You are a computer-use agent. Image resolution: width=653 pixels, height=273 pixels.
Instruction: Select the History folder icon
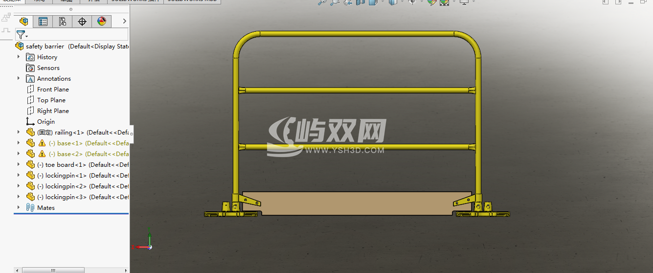(30, 57)
